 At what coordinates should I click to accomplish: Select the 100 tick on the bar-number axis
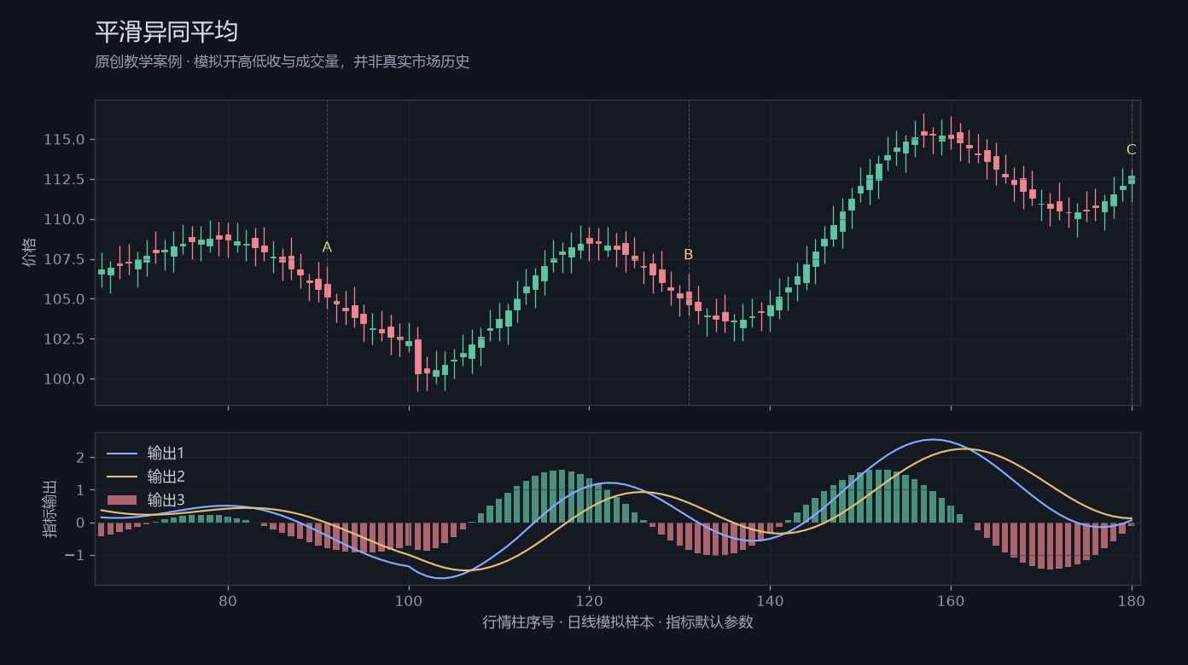click(x=409, y=600)
